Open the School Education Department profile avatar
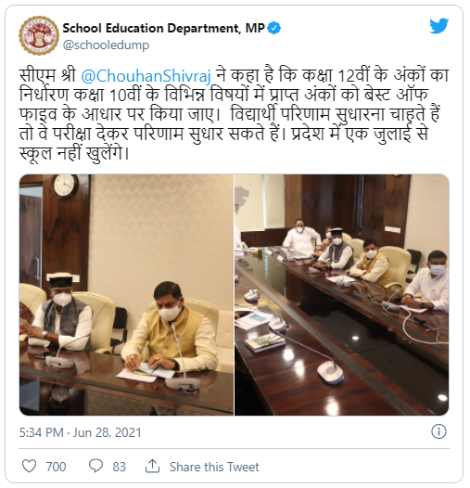The image size is (470, 488). click(39, 35)
